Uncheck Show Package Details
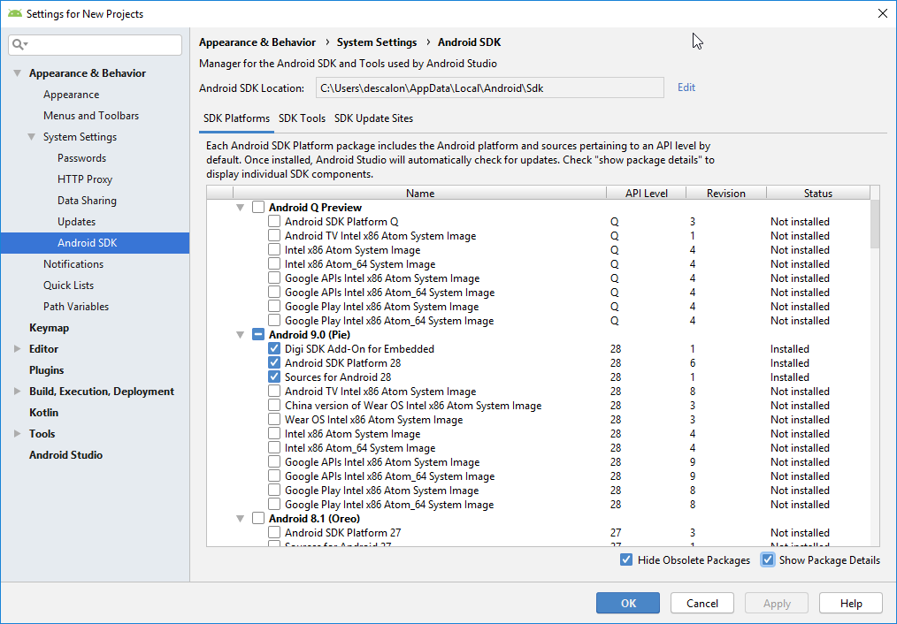 click(x=767, y=560)
